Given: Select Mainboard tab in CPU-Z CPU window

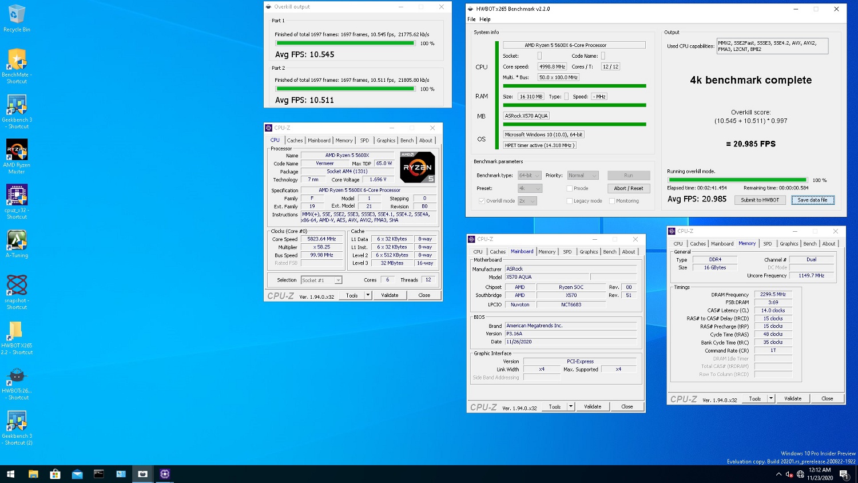Looking at the screenshot, I should tap(319, 140).
